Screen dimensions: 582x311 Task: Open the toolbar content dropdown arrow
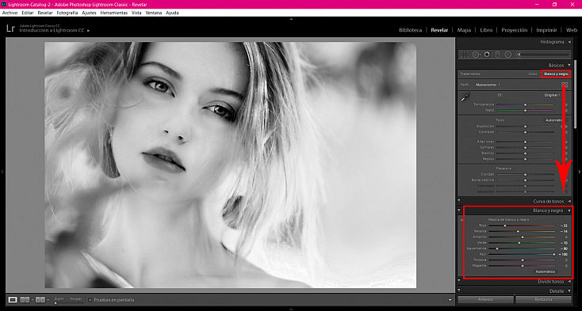450,300
